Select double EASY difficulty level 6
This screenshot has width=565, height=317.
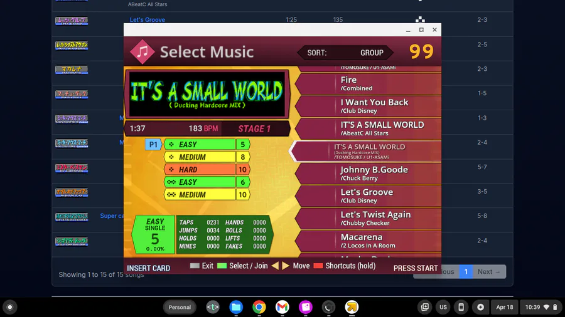point(207,182)
